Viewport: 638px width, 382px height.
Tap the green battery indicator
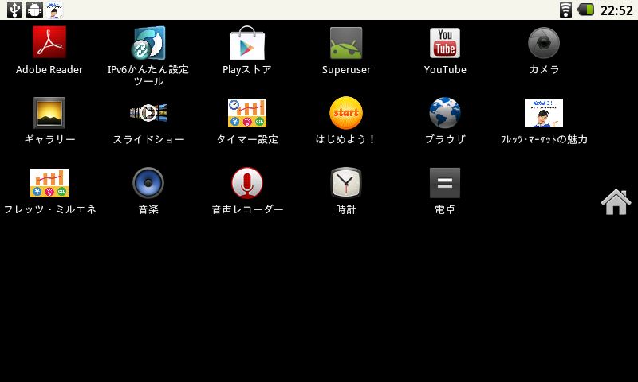pos(586,10)
